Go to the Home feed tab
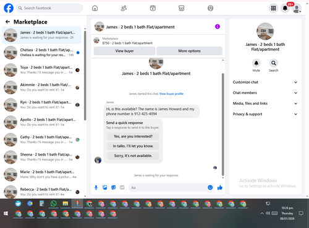Viewport: 309px width, 228px height. pyautogui.click(x=95, y=8)
